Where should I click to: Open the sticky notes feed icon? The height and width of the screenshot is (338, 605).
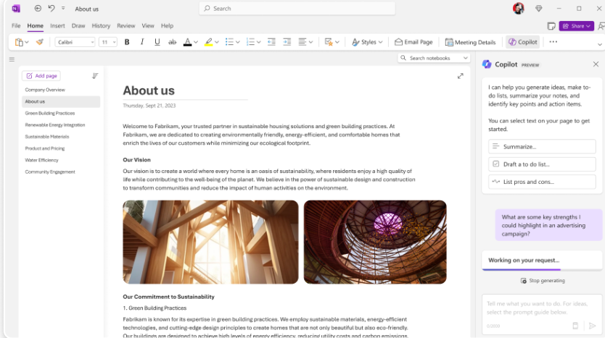(x=551, y=26)
